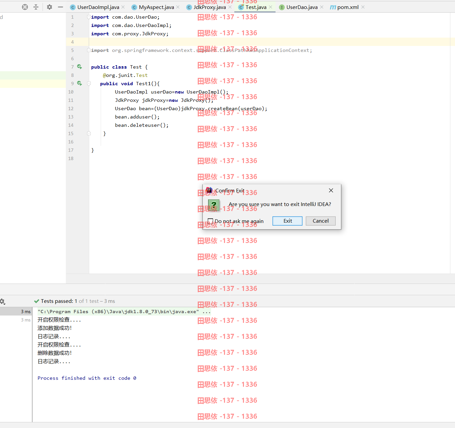Hide the project panel with minus icon
Viewport: 455px width, 428px height.
click(60, 7)
